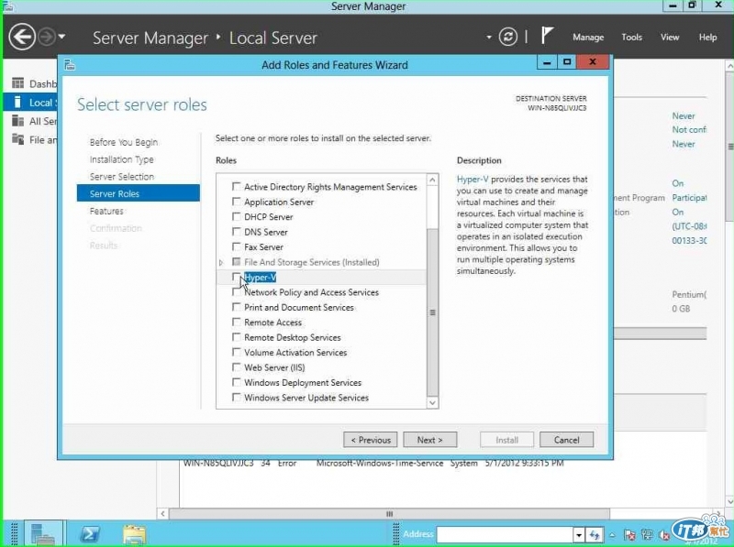
Task: Select the Server Roles step
Action: (x=139, y=193)
